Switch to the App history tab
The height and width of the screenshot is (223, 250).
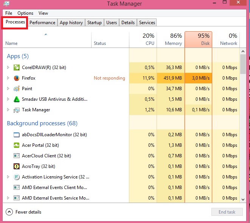(x=71, y=23)
